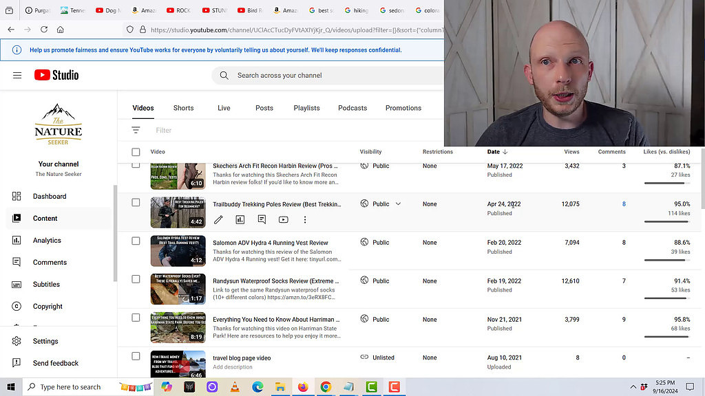The height and width of the screenshot is (396, 705).
Task: Check the select-all videos checkbox
Action: 135,152
